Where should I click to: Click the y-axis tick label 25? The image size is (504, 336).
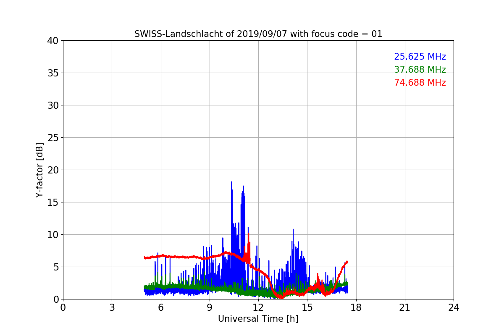53,138
